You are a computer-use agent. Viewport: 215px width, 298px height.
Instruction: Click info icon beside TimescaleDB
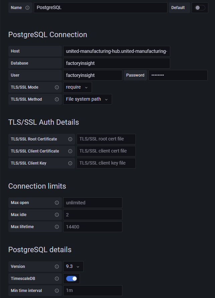(x=57, y=278)
